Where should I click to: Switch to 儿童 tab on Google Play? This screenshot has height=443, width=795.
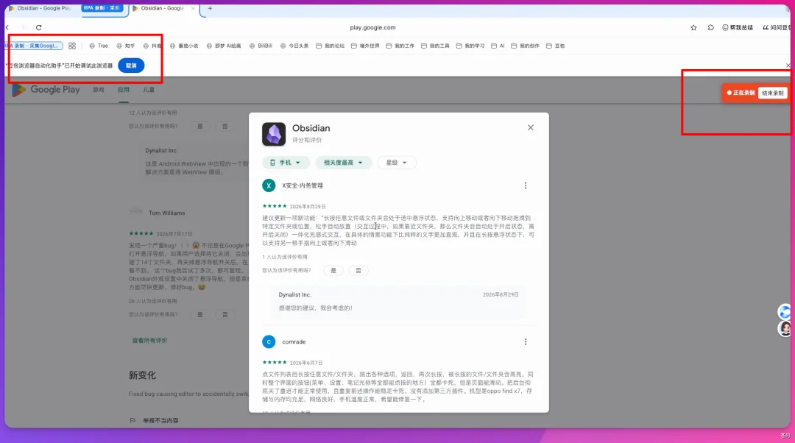(149, 90)
